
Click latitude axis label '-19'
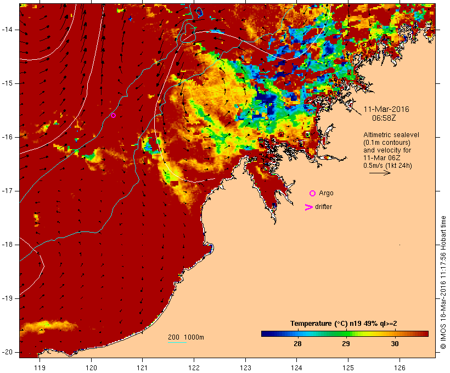(7, 298)
